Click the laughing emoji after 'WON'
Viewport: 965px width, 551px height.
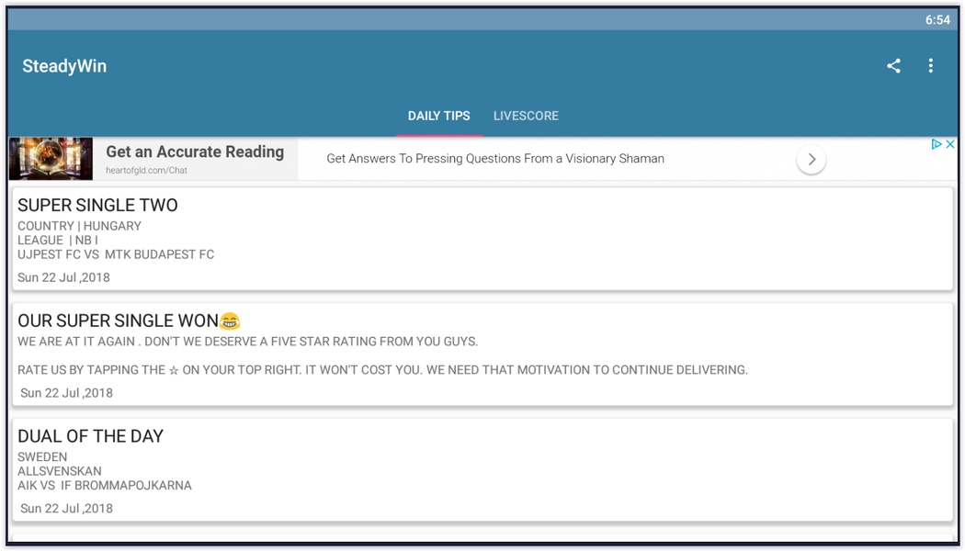[230, 320]
